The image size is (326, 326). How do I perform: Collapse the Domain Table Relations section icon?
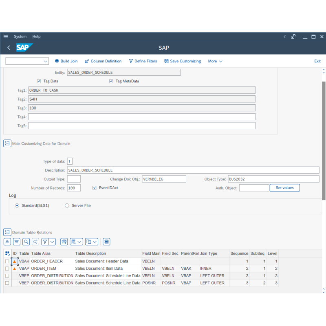click(x=7, y=232)
